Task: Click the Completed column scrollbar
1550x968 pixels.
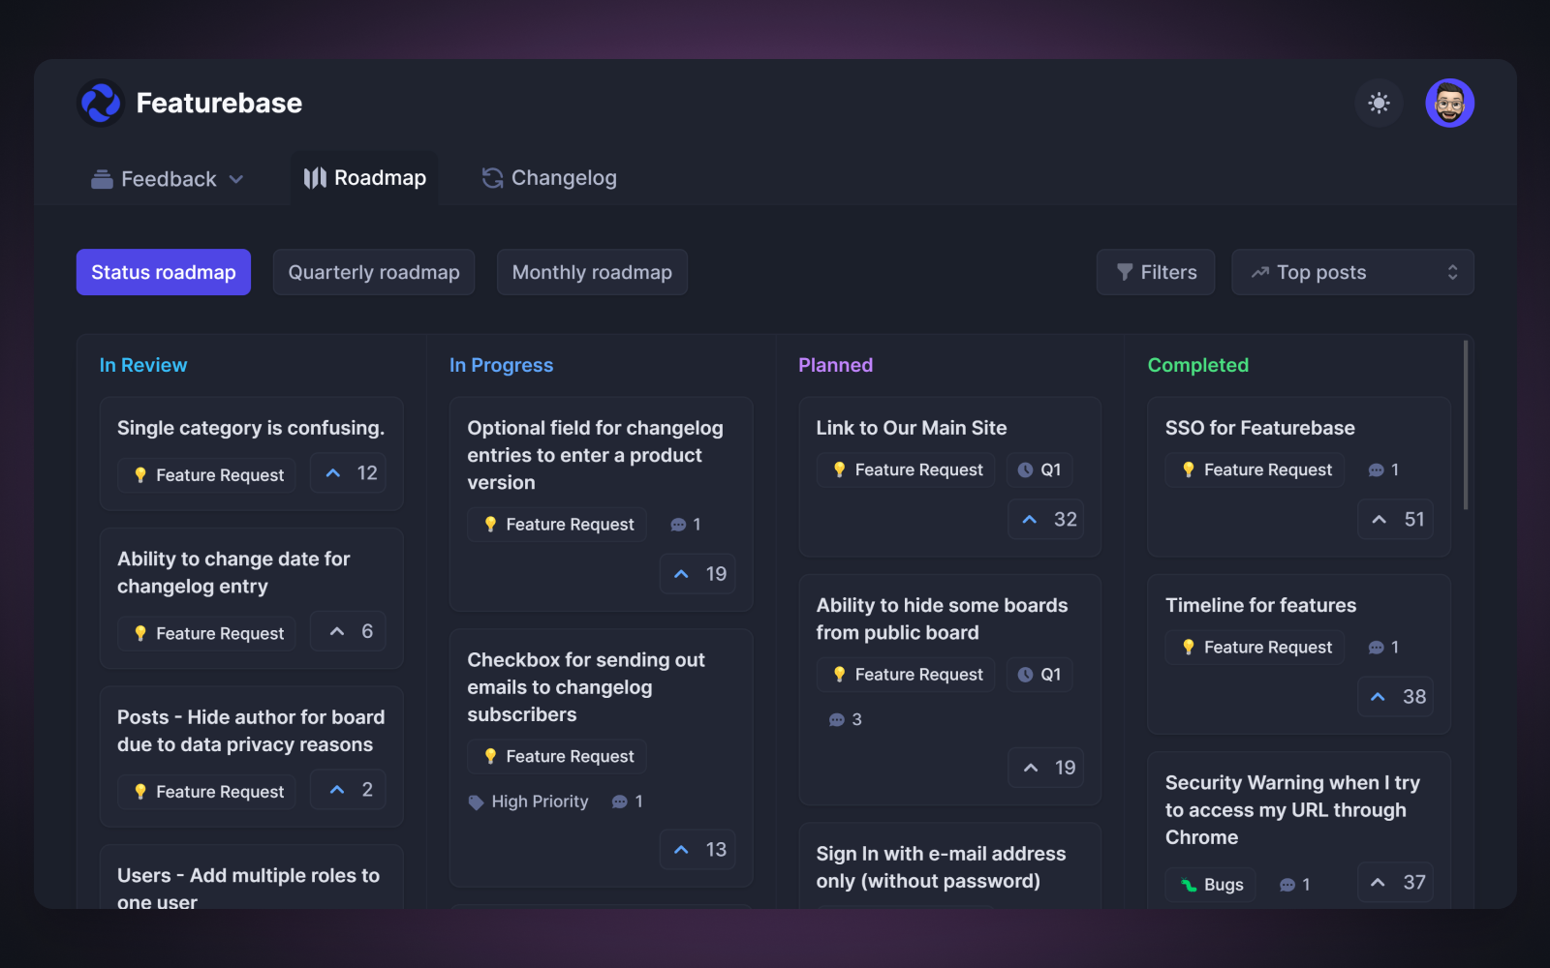Action: (1465, 424)
